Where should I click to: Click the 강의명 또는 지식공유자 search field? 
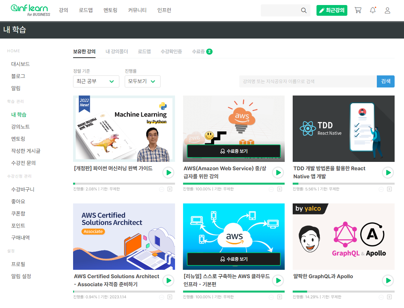click(x=308, y=81)
